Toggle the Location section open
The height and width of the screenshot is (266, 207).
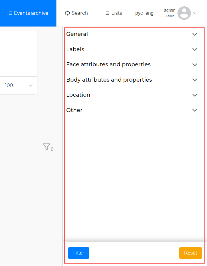[195, 95]
